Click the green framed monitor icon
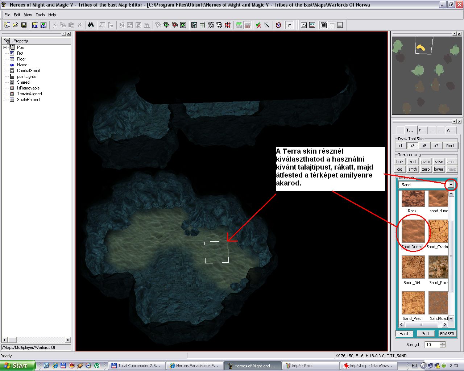The width and height of the screenshot is (464, 371). (x=183, y=25)
